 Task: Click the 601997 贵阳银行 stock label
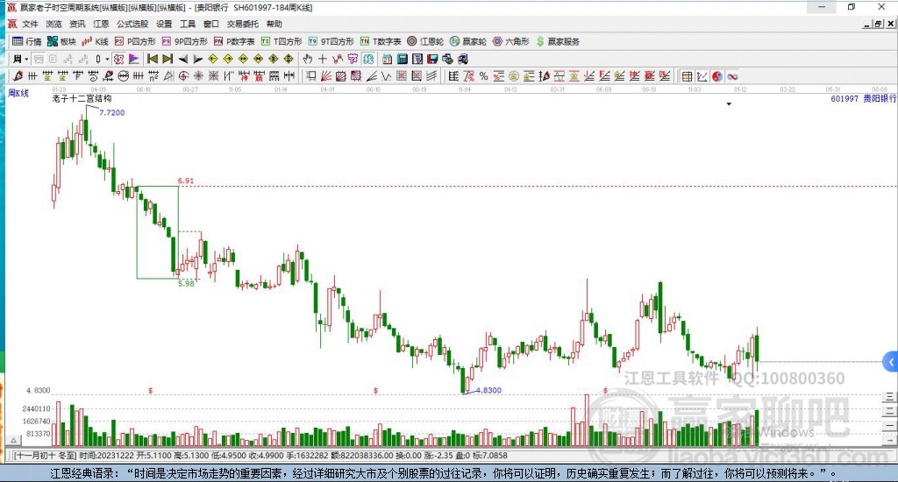click(864, 98)
